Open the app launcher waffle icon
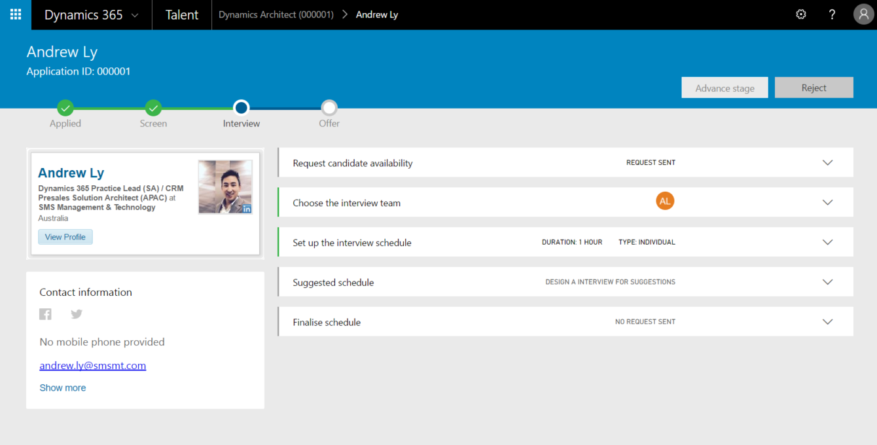Viewport: 877px width, 445px height. pyautogui.click(x=16, y=14)
